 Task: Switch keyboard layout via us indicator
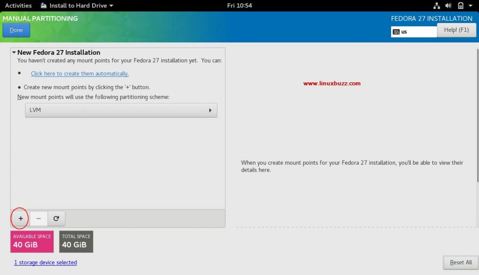coord(414,32)
